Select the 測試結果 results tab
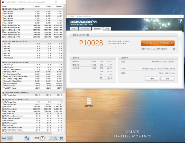 [x=97, y=29]
